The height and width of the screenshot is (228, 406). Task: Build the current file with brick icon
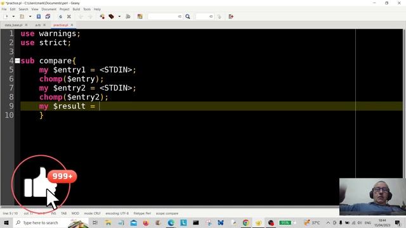[x=112, y=16]
